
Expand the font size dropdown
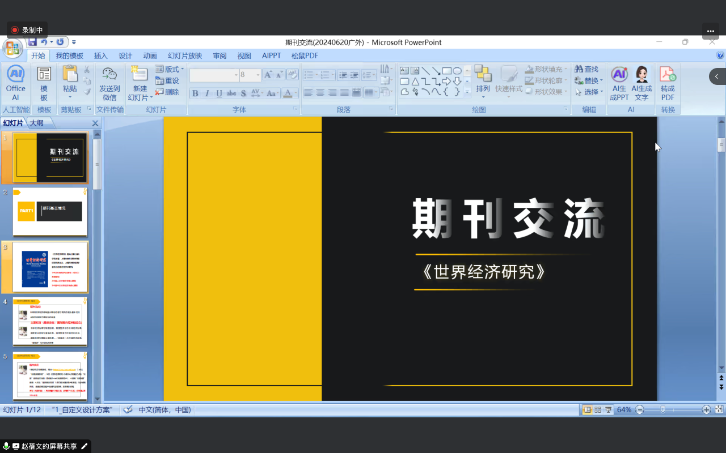tap(258, 75)
